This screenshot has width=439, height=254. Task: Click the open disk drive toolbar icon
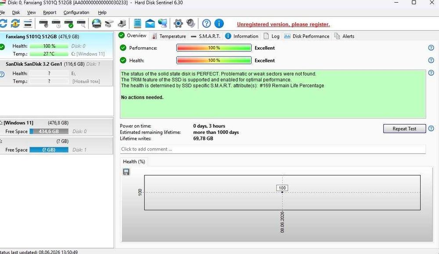pyautogui.click(x=109, y=24)
